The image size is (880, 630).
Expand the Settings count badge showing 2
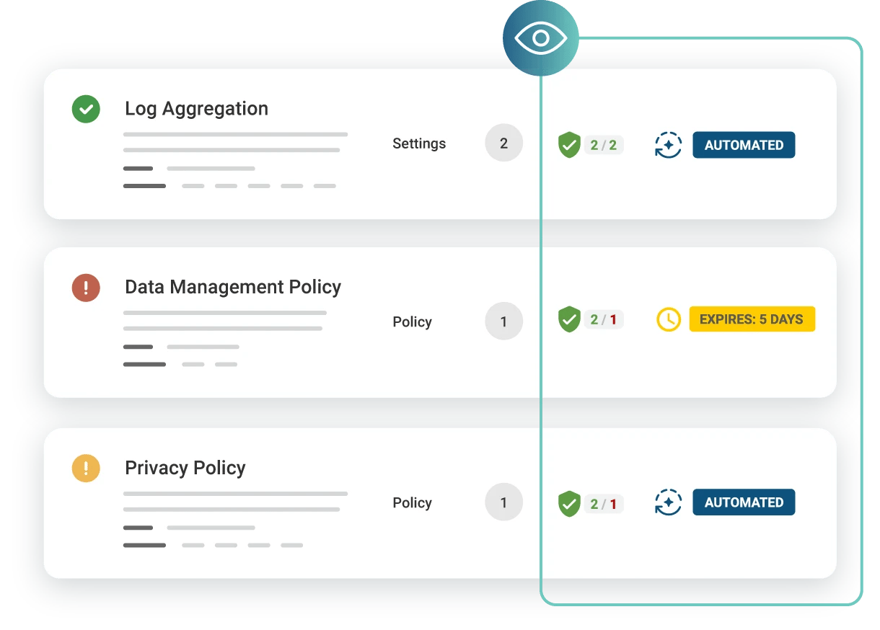[x=503, y=143]
